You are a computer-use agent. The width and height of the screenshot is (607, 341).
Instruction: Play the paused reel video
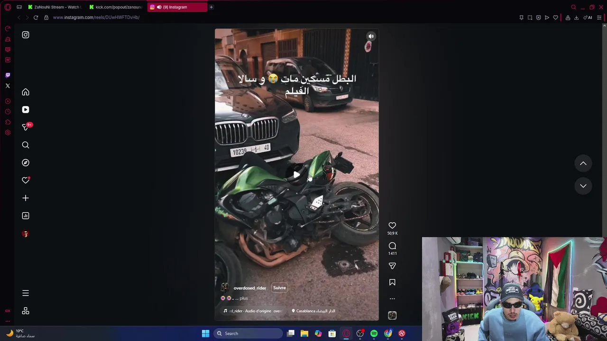tap(296, 175)
